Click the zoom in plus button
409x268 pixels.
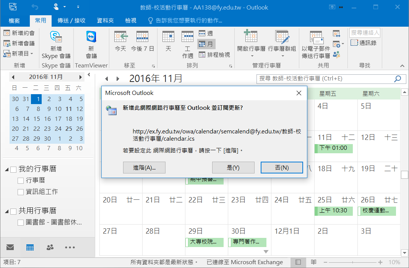[380, 262]
